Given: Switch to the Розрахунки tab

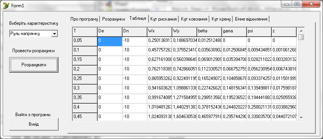Looking at the screenshot, I should coord(114,19).
